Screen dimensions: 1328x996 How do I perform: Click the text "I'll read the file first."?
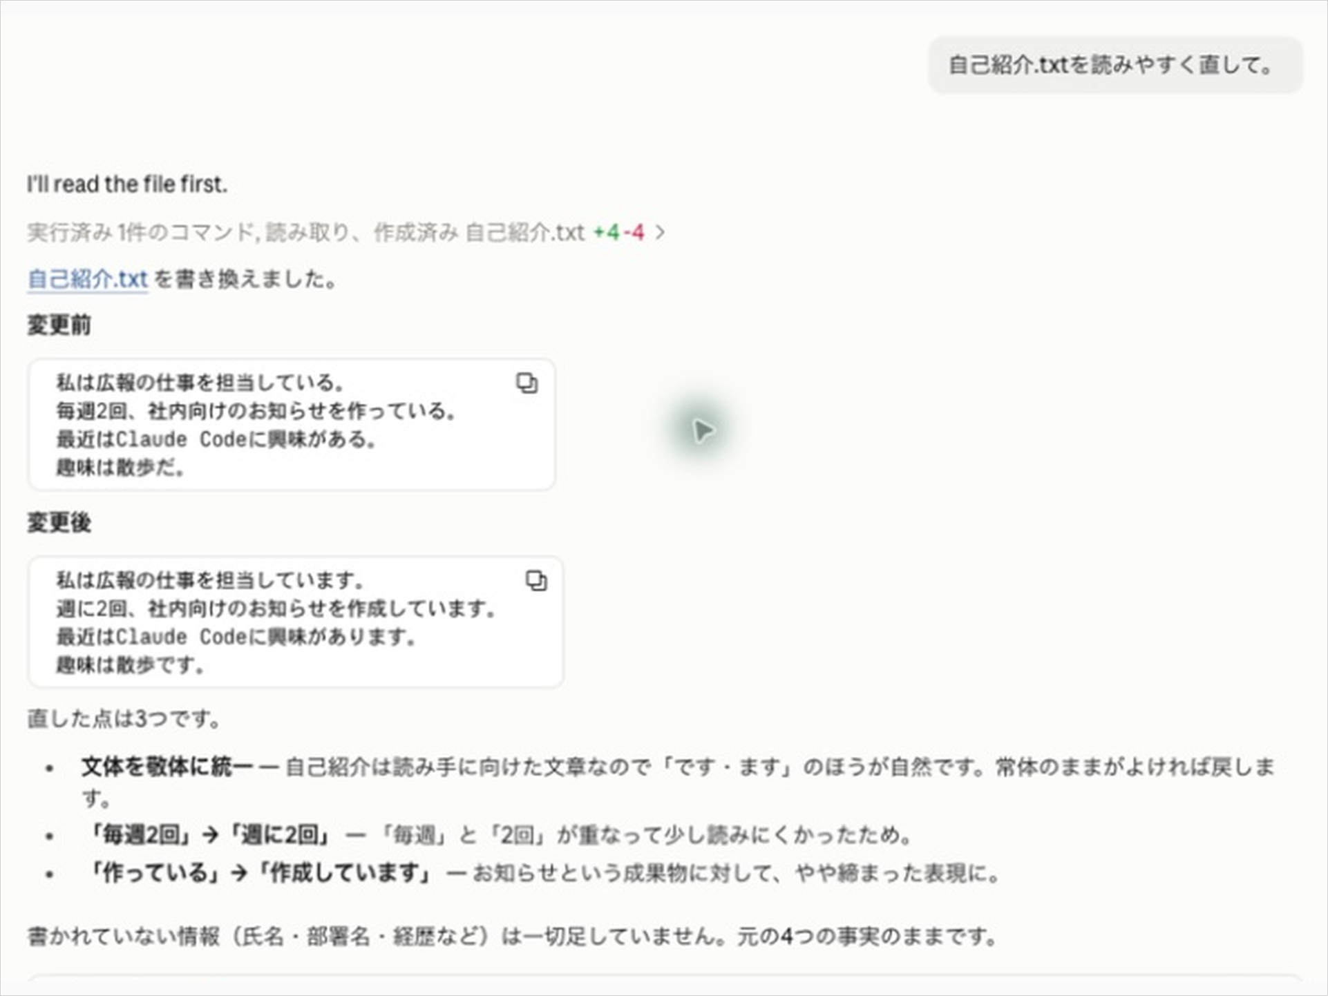pyautogui.click(x=127, y=184)
